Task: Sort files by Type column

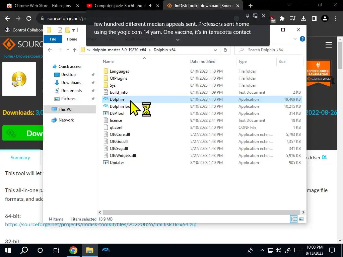Action: [256, 62]
